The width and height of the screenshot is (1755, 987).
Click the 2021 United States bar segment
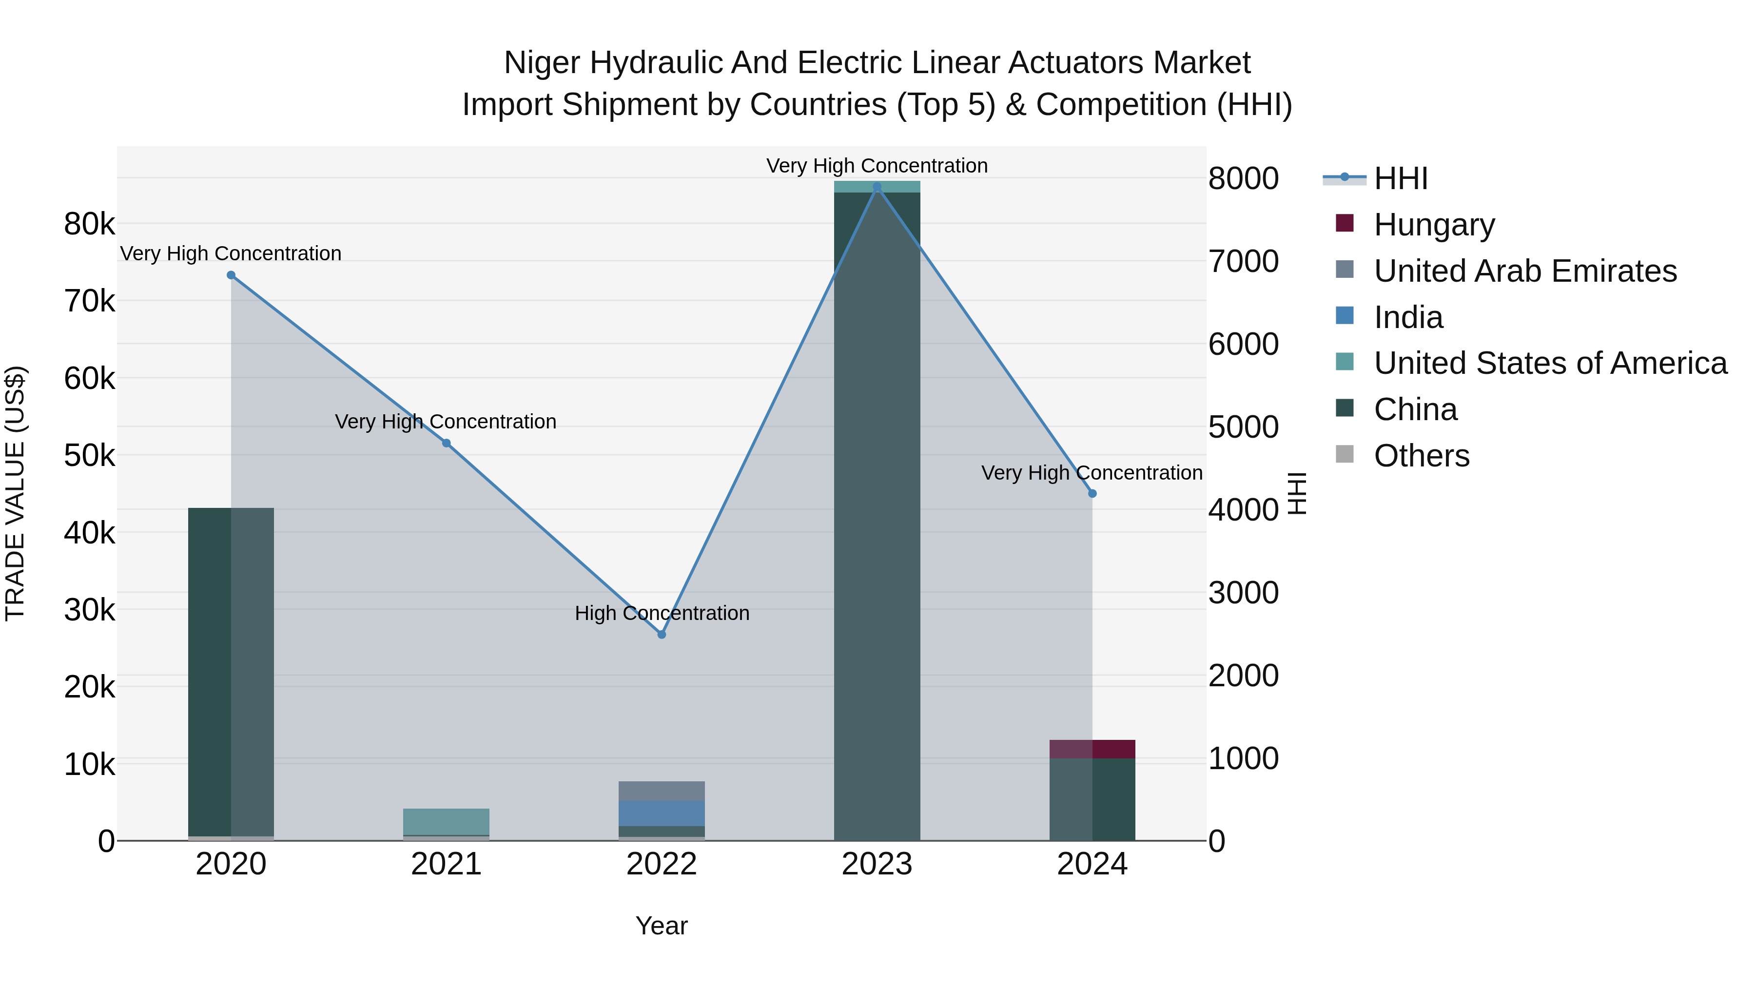point(446,821)
